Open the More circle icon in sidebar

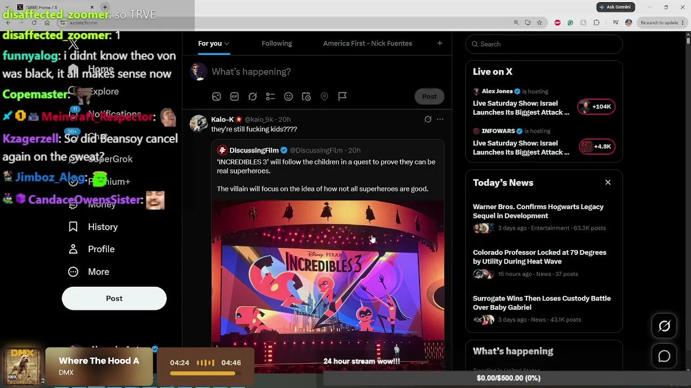tap(73, 272)
